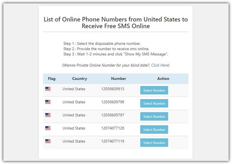Click the Action column header
This screenshot has width=232, height=164.
tap(163, 79)
